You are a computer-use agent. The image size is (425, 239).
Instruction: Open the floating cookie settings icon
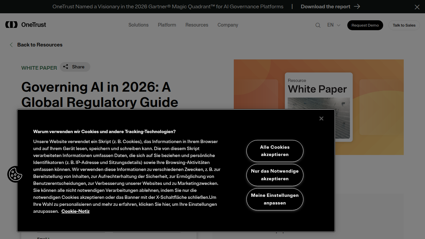tap(15, 174)
